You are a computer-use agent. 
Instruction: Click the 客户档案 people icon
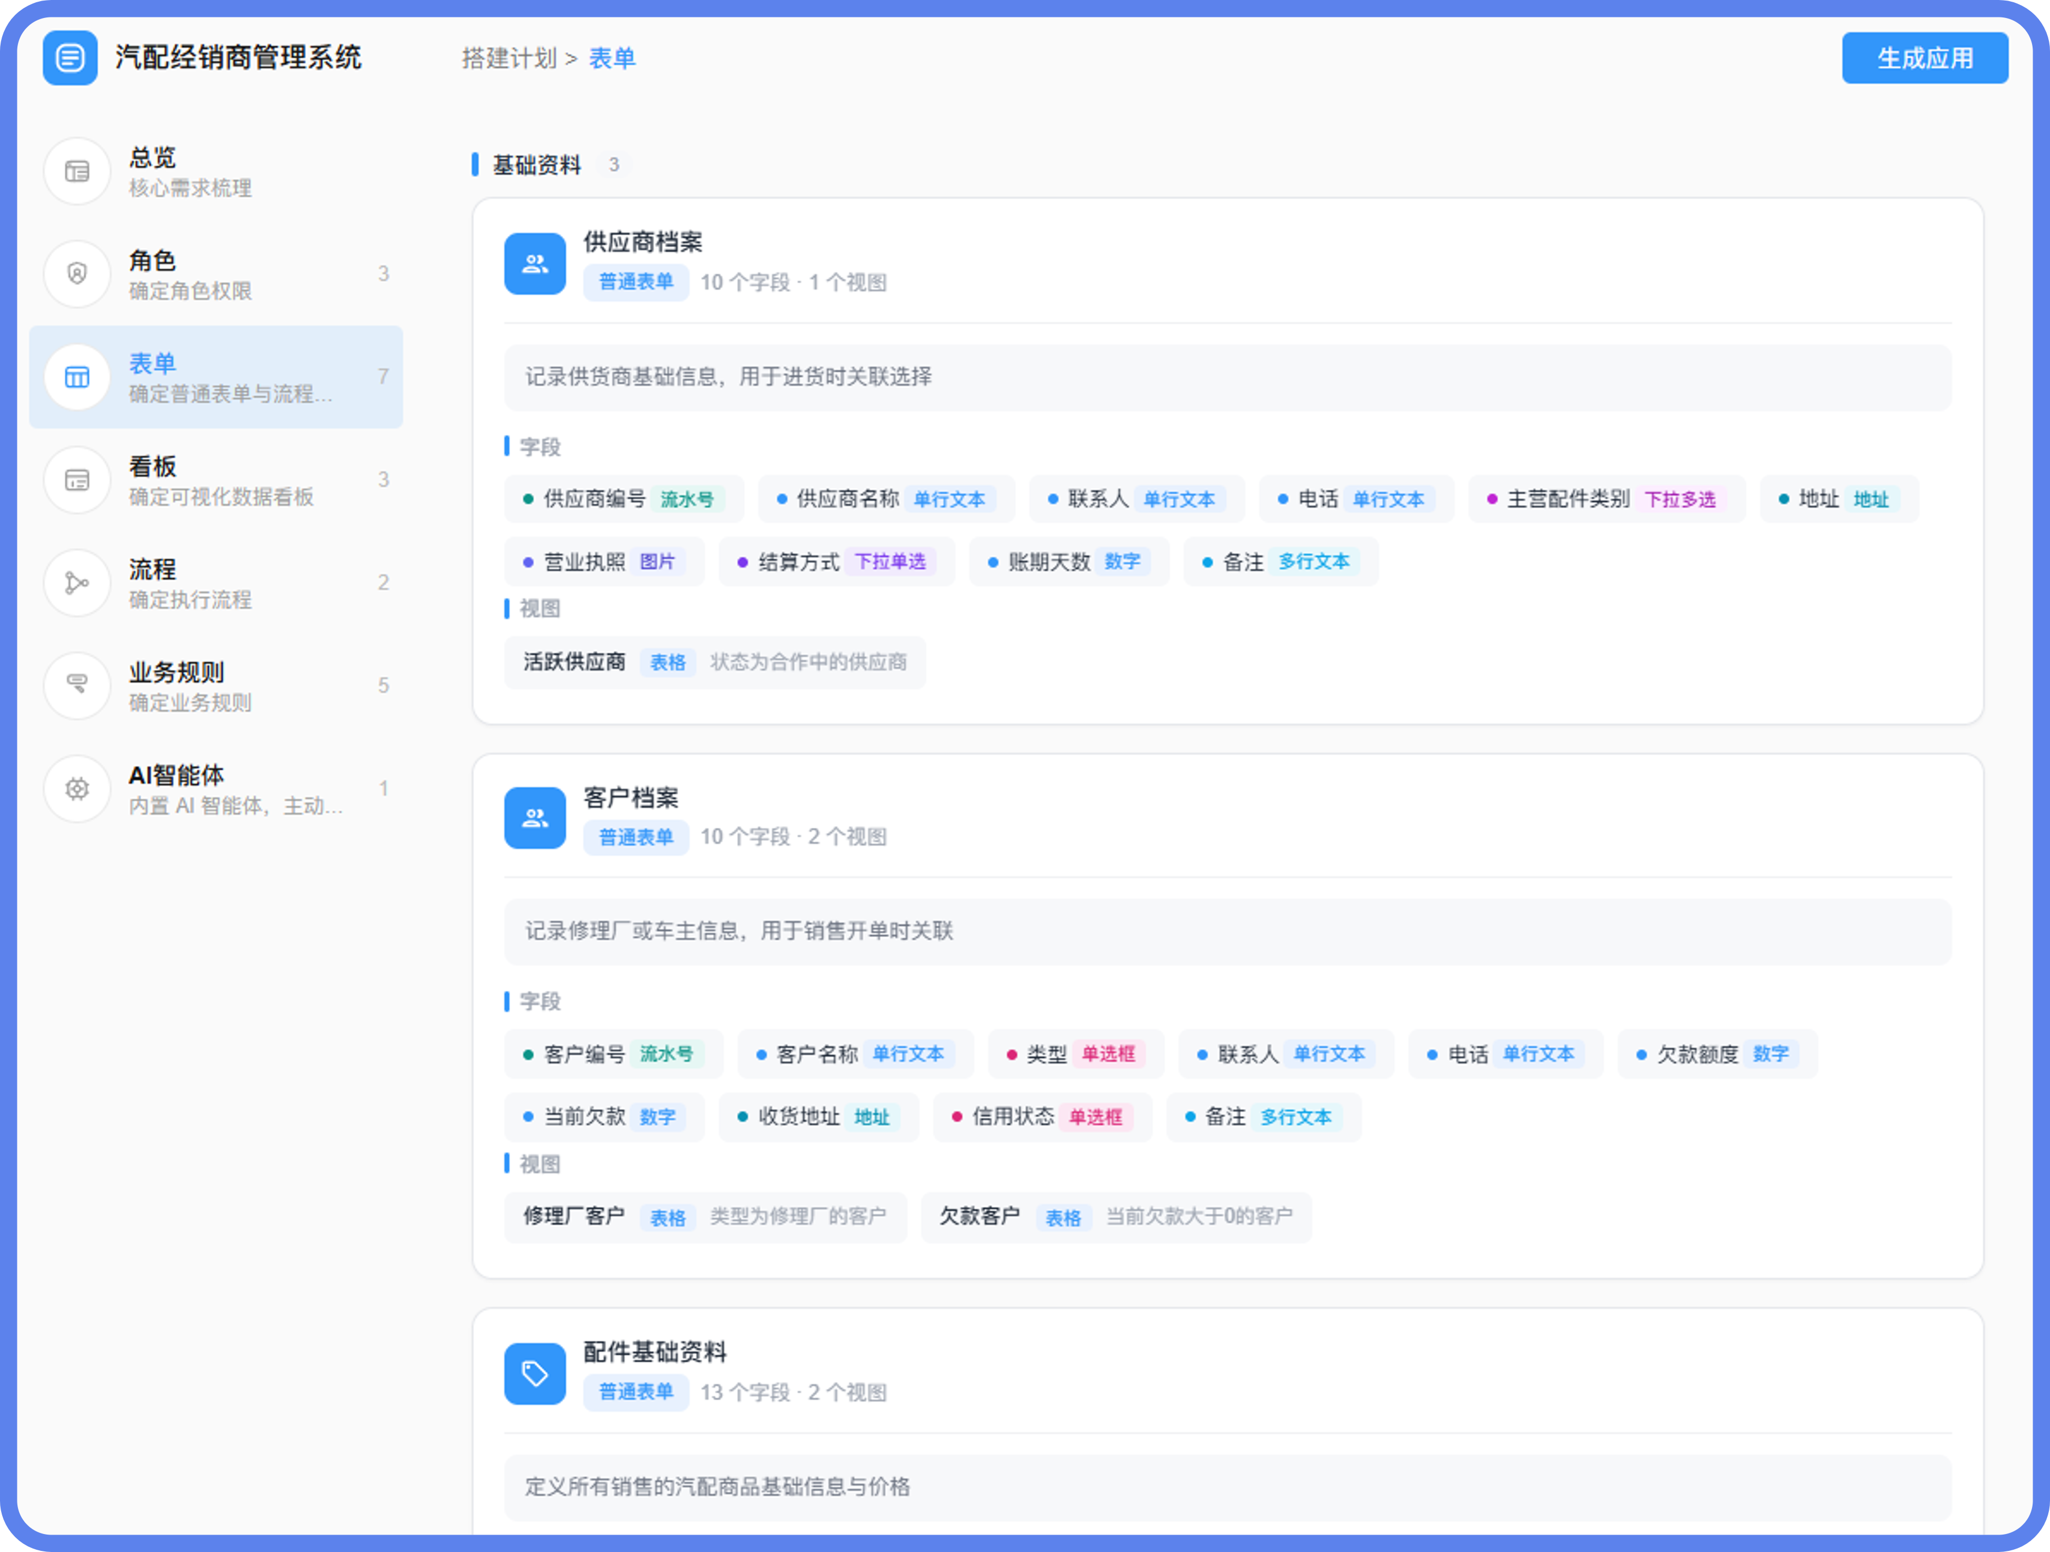[x=535, y=817]
